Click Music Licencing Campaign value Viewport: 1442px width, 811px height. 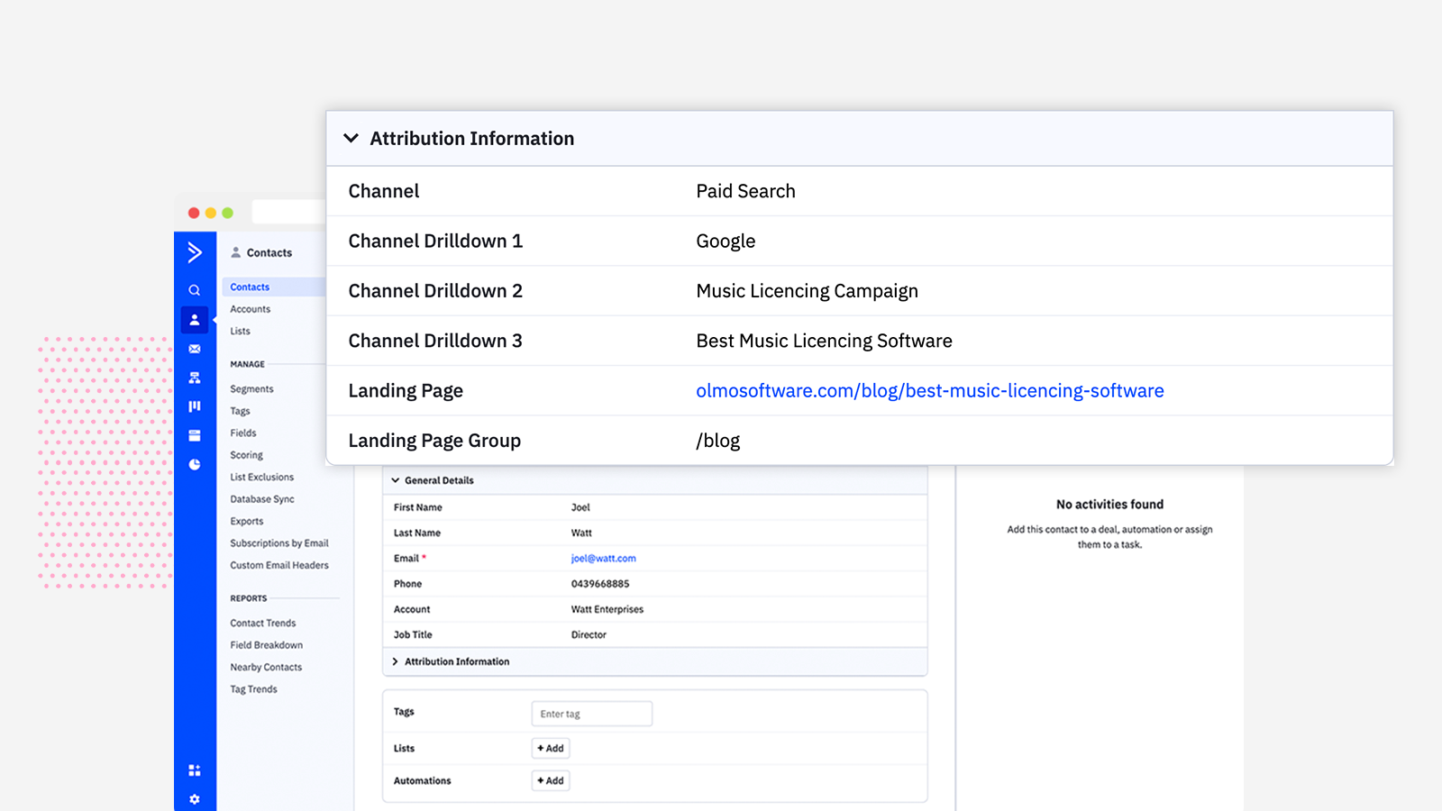pos(807,291)
